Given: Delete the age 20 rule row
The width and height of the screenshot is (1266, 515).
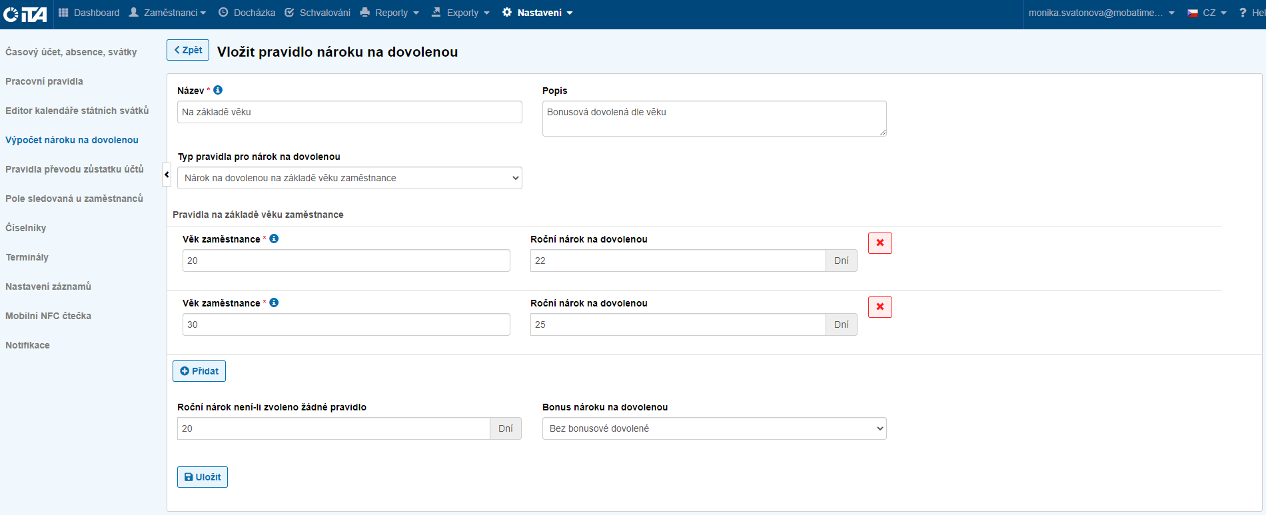Looking at the screenshot, I should click(880, 243).
